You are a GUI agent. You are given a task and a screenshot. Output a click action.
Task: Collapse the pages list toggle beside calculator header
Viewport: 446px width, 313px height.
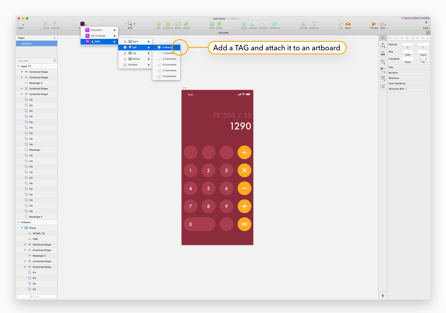point(54,61)
